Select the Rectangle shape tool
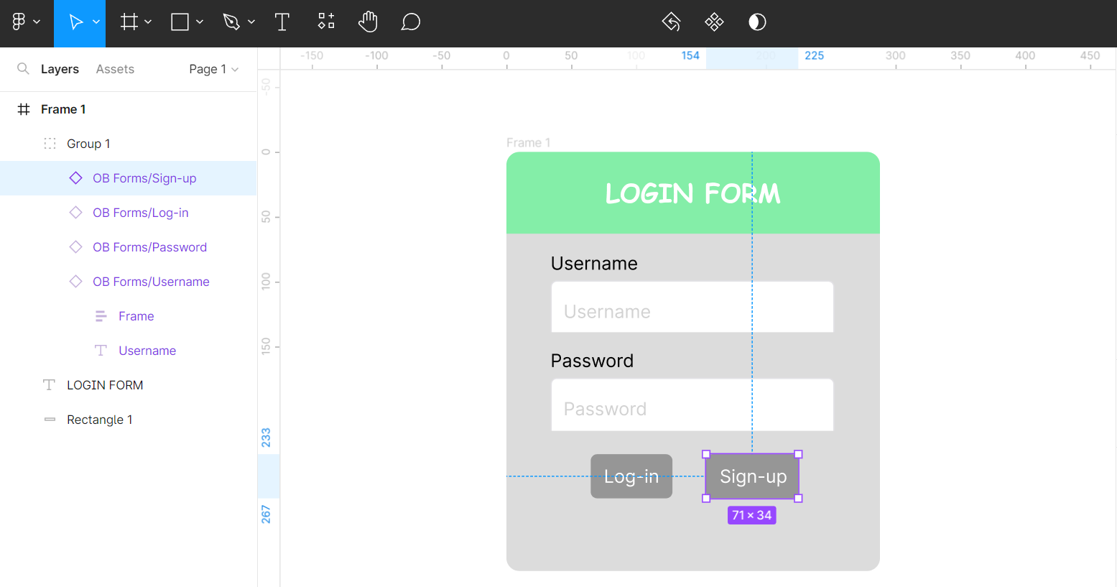This screenshot has height=587, width=1117. (180, 22)
